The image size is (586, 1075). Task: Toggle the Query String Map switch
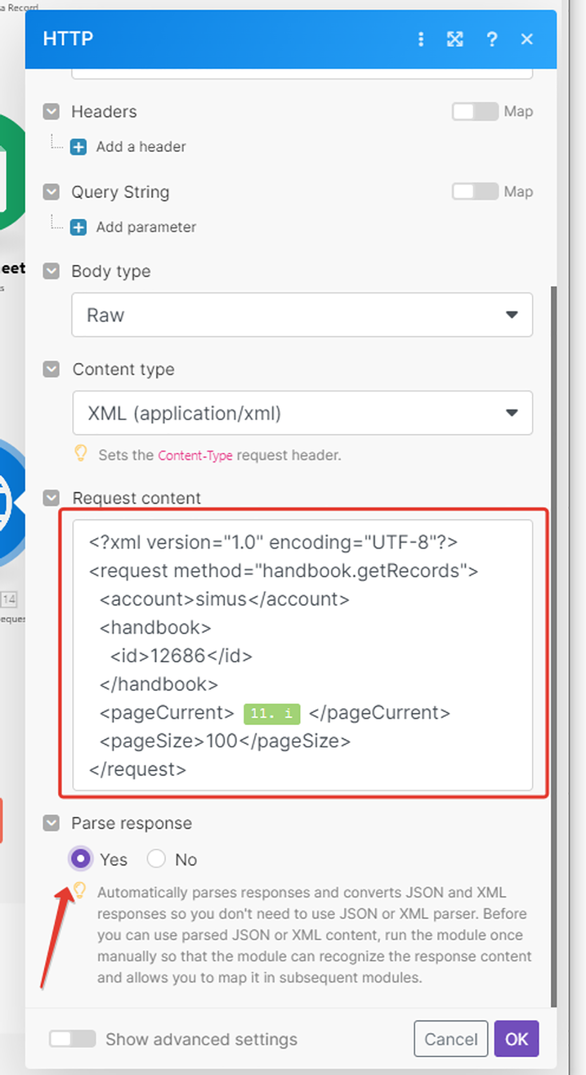click(475, 192)
